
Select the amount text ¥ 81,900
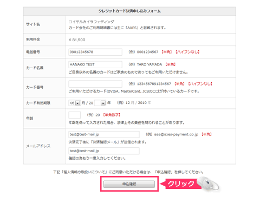[x=77, y=40]
